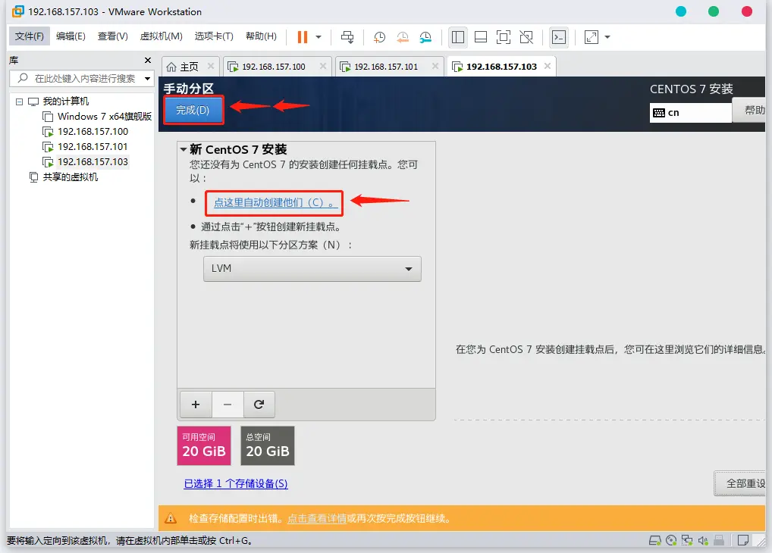This screenshot has height=553, width=772.
Task: Close the 主页 tab
Action: pyautogui.click(x=211, y=66)
